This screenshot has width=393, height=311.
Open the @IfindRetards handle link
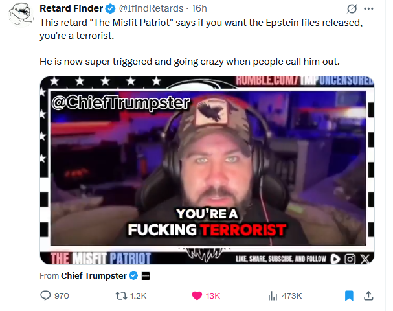151,8
